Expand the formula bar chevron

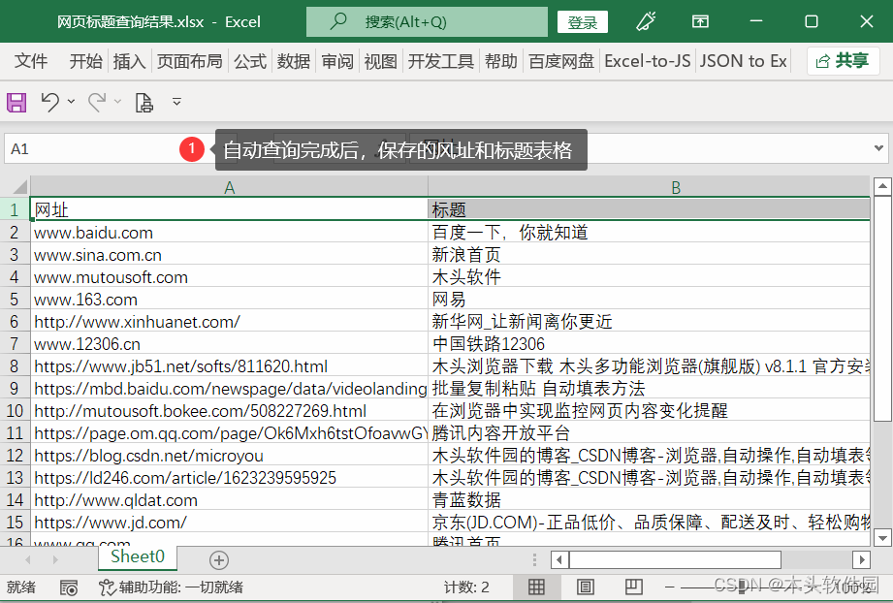click(x=878, y=148)
